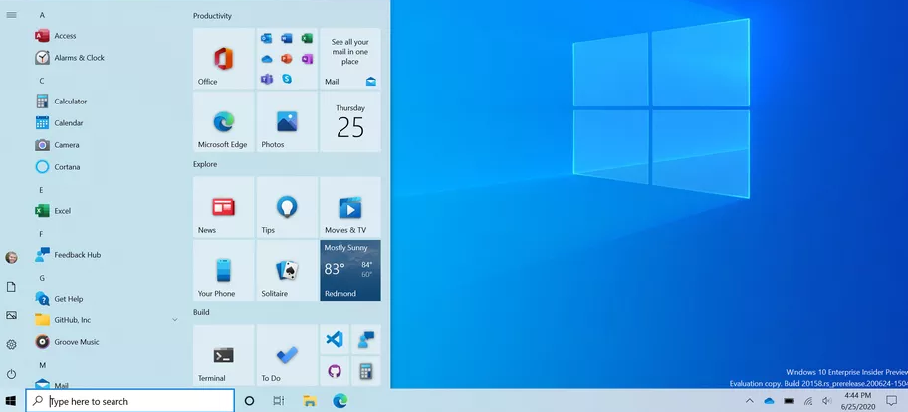Viewport: 908px width, 412px height.
Task: Open the Power options button
Action: click(x=11, y=374)
